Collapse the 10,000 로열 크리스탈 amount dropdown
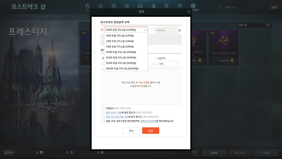The image size is (282, 159). pyautogui.click(x=126, y=30)
